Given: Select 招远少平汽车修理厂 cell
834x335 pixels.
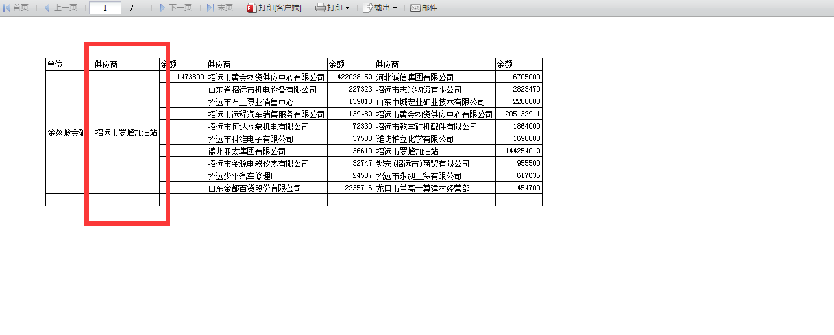Looking at the screenshot, I should (267, 175).
